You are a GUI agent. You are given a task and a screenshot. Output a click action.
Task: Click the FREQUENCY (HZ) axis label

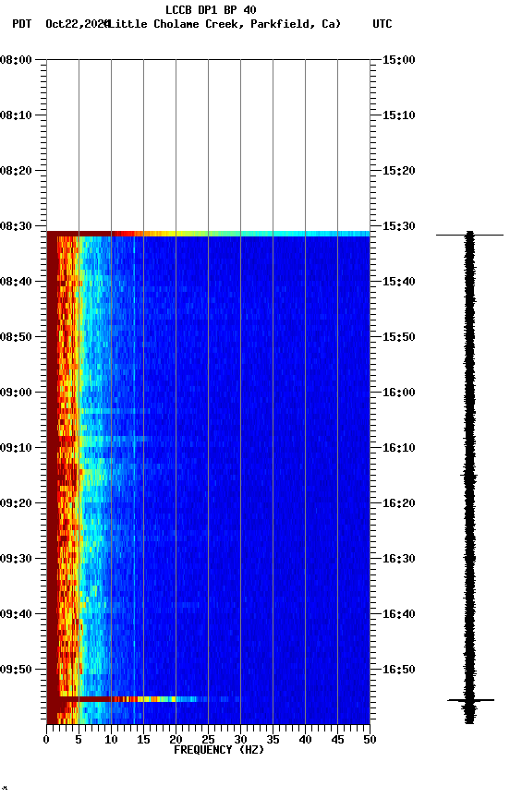tap(219, 750)
